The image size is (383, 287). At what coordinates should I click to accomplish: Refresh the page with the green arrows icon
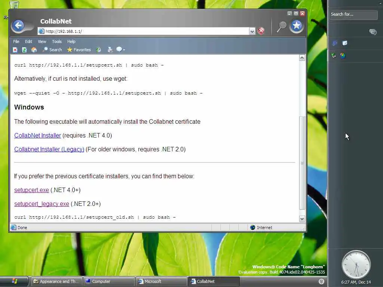[x=24, y=50]
